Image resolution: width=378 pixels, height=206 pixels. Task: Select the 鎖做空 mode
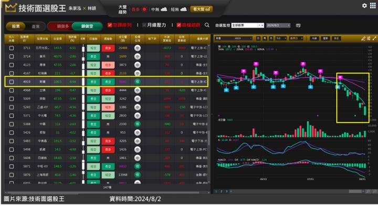87,26
